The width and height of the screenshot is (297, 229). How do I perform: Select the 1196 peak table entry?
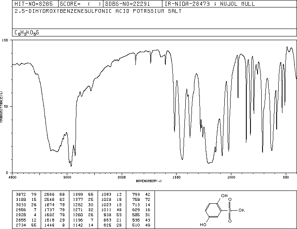pyautogui.click(x=83, y=220)
